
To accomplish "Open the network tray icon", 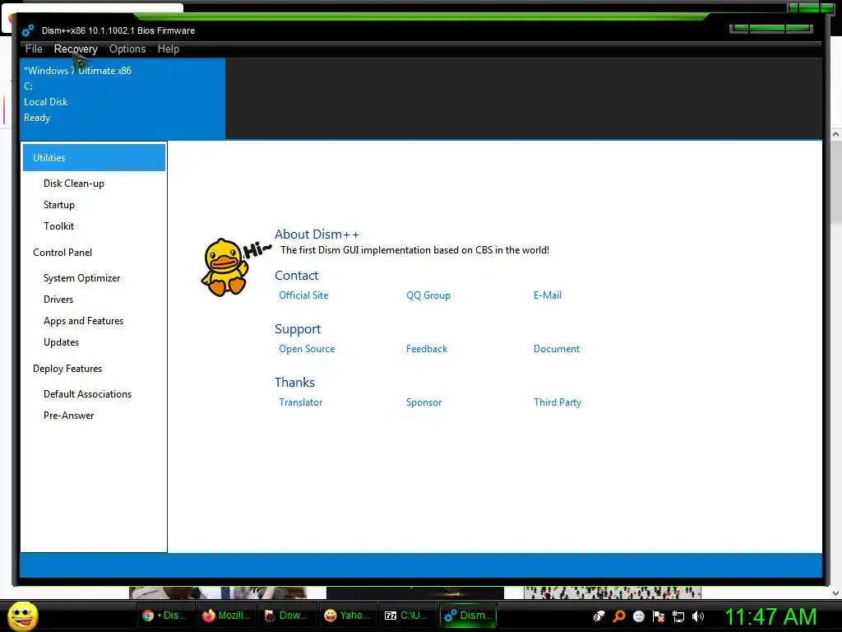I will (678, 616).
